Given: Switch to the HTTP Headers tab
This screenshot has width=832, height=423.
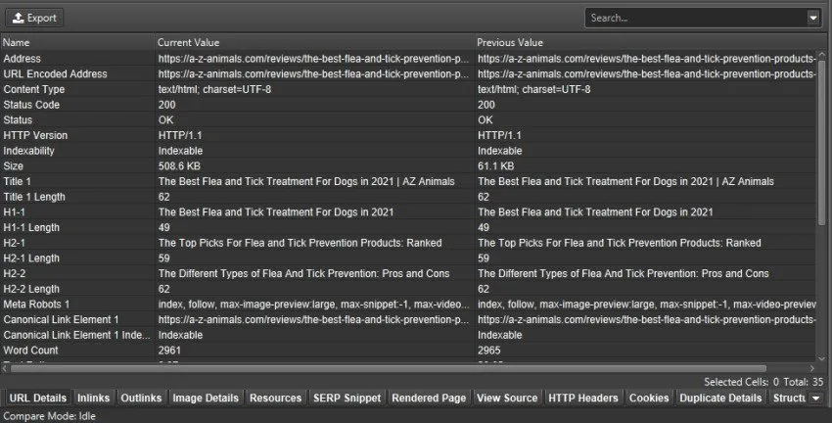Looking at the screenshot, I should coord(583,399).
